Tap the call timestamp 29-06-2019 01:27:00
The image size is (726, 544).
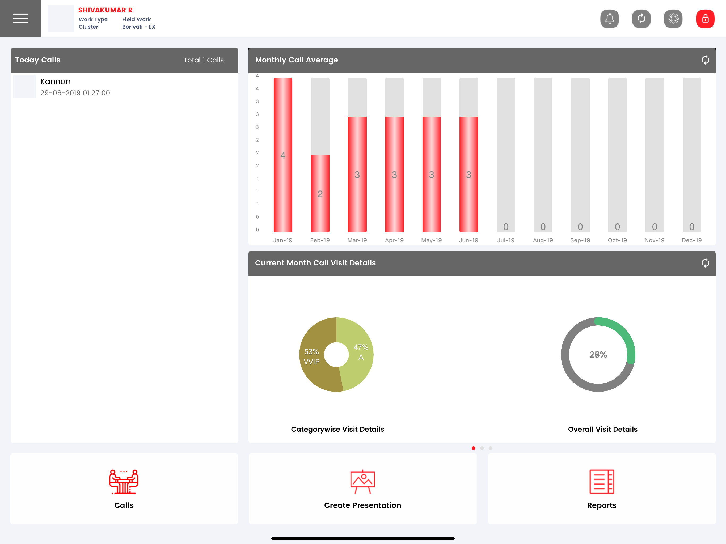point(75,93)
